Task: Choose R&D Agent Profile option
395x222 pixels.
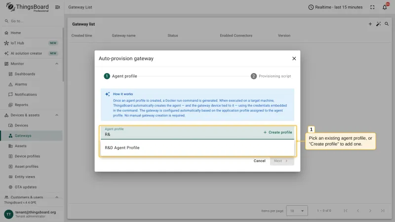Action: [197, 148]
